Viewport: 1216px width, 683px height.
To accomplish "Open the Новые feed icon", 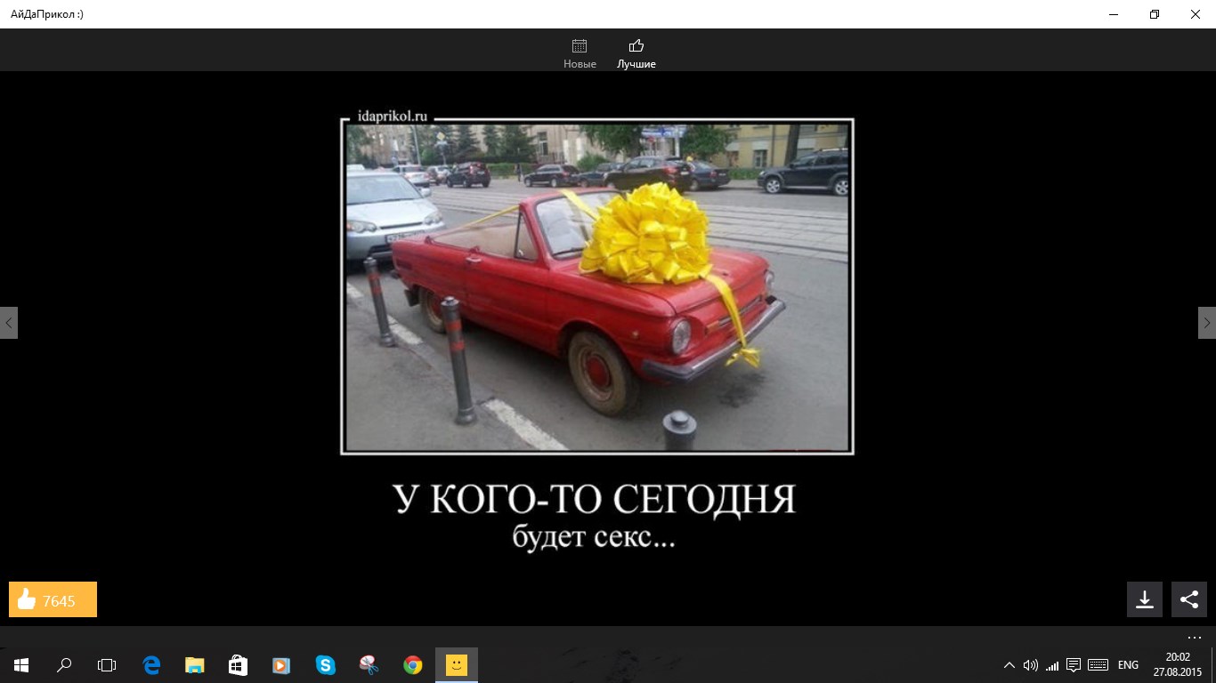I will pos(579,44).
